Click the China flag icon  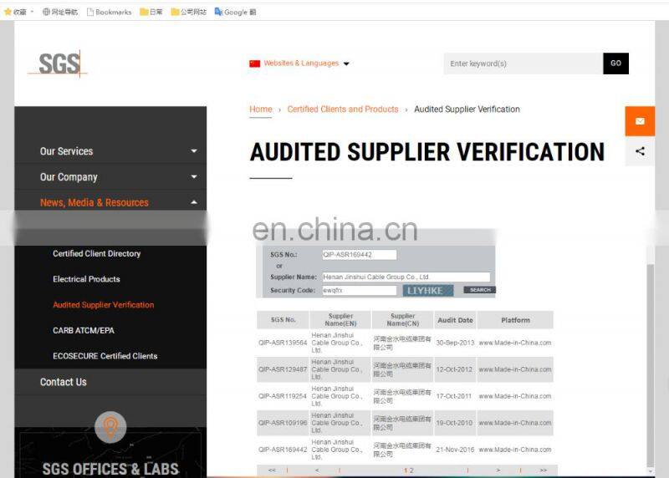coord(255,64)
